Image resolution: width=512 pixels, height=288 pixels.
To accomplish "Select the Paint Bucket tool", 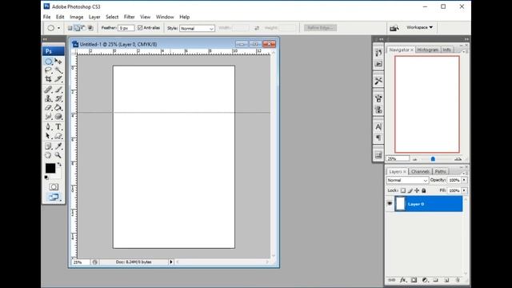I will [x=58, y=107].
